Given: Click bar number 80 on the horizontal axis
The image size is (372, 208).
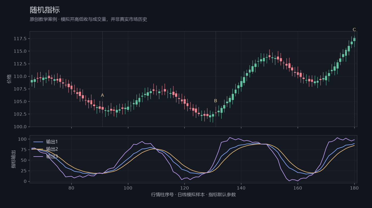Looking at the screenshot, I should tap(71, 188).
